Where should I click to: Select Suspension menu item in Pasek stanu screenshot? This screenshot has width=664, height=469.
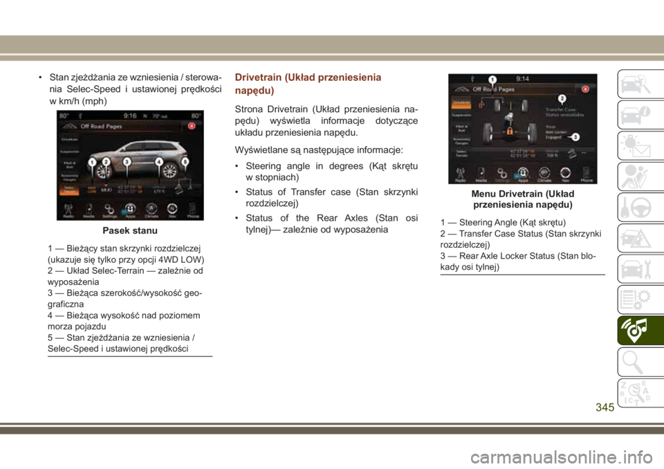pyautogui.click(x=69, y=151)
